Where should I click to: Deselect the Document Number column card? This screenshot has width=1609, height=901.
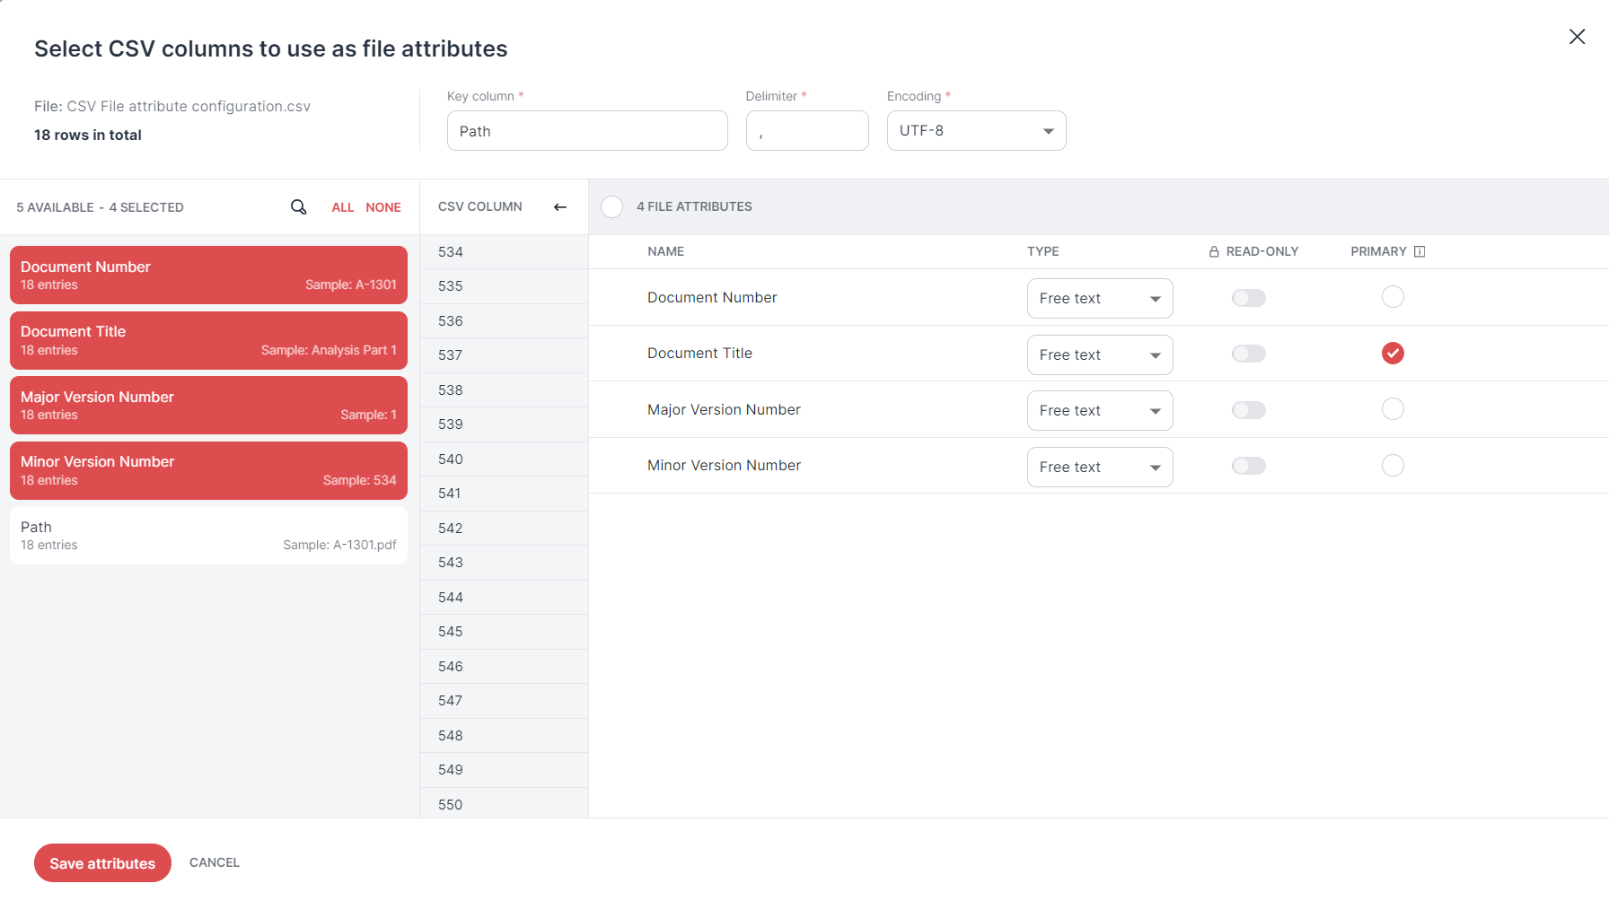pyautogui.click(x=208, y=275)
